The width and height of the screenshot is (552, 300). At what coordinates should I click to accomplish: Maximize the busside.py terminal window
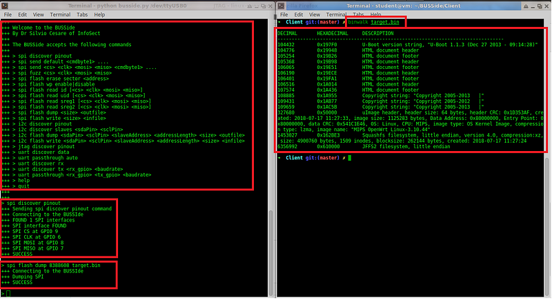[x=263, y=6]
